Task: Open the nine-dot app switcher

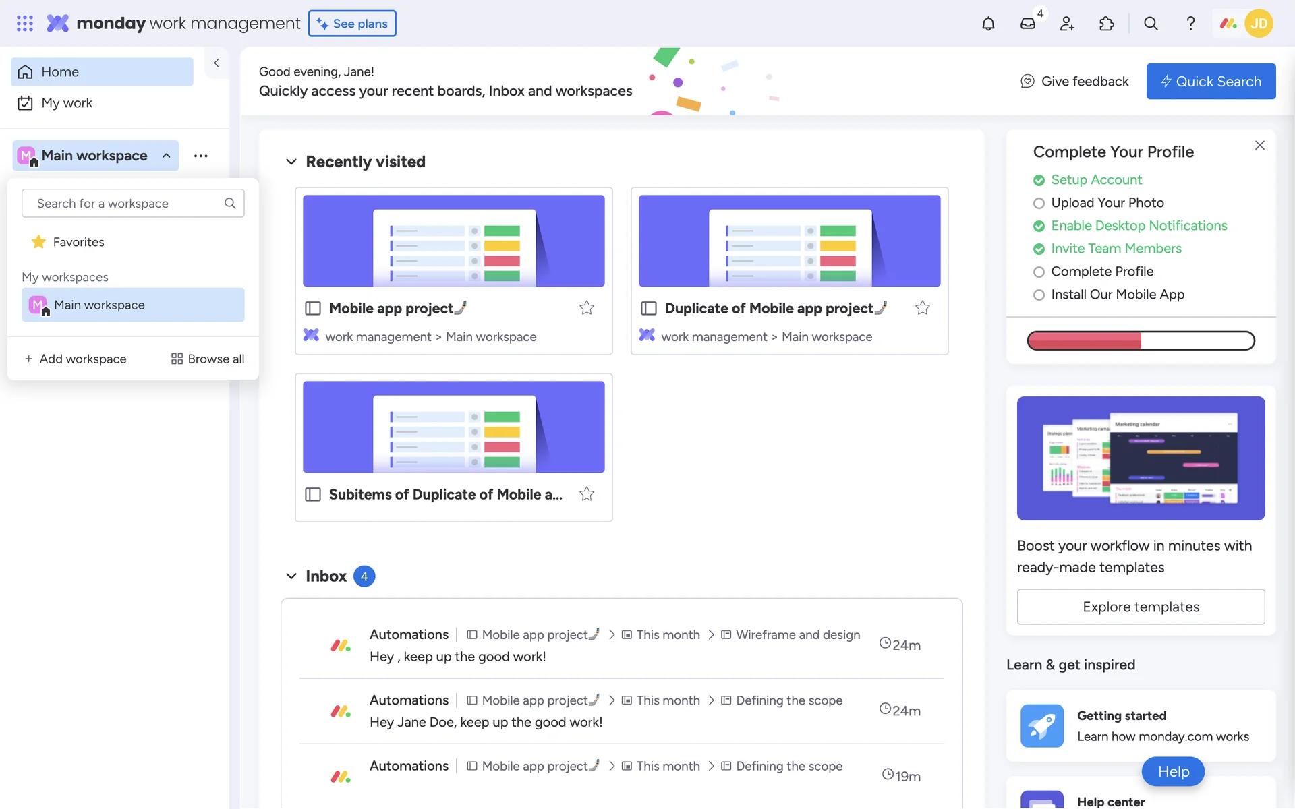Action: click(x=25, y=24)
